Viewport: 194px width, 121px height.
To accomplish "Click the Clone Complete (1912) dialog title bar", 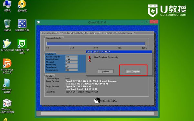I will point(119,52).
